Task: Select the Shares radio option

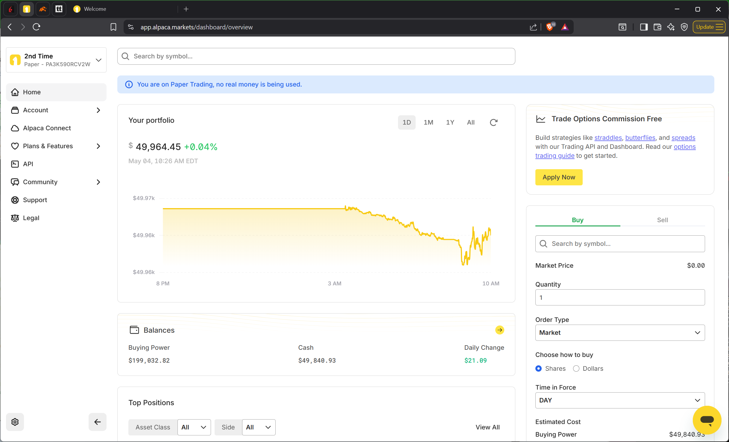Action: click(538, 368)
